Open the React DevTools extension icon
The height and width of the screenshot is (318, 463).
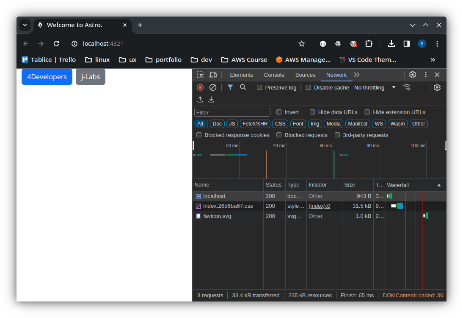338,44
